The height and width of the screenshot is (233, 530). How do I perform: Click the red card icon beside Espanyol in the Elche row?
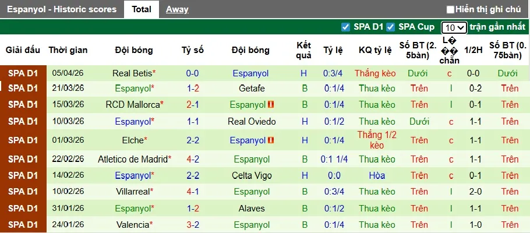coord(271,140)
